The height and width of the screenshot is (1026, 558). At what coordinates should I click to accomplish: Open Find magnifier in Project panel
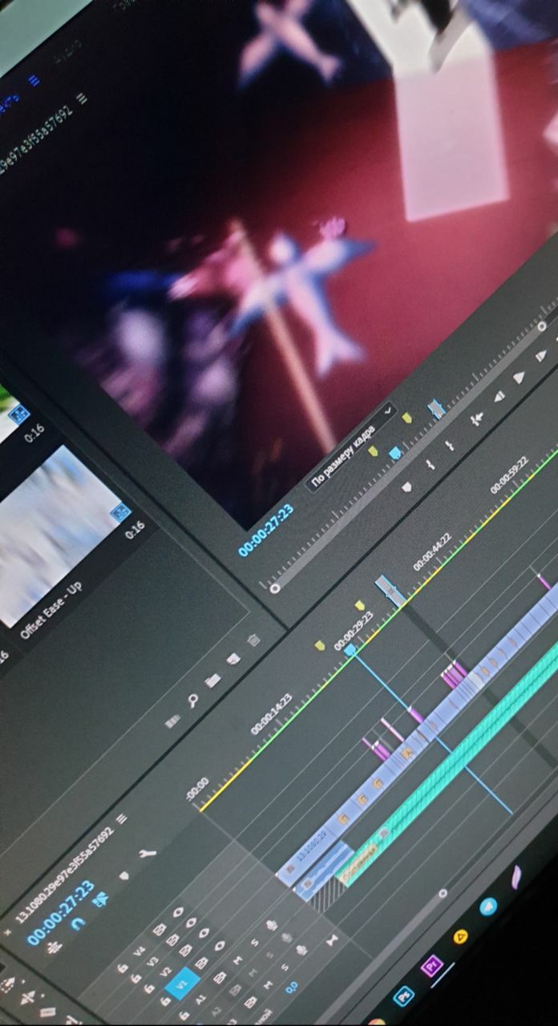(x=193, y=701)
